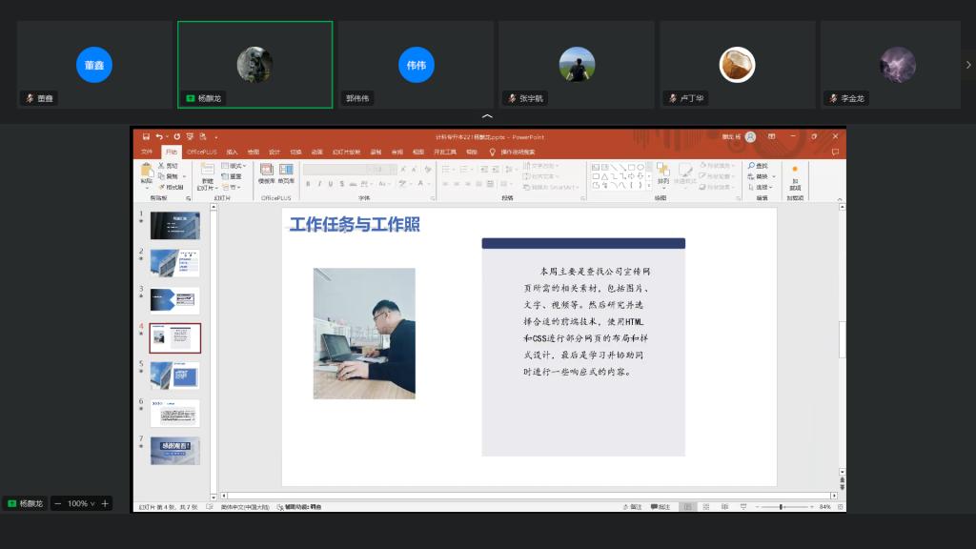Expand the participant strip with right chevron
Image resolution: width=976 pixels, height=549 pixels.
968,65
